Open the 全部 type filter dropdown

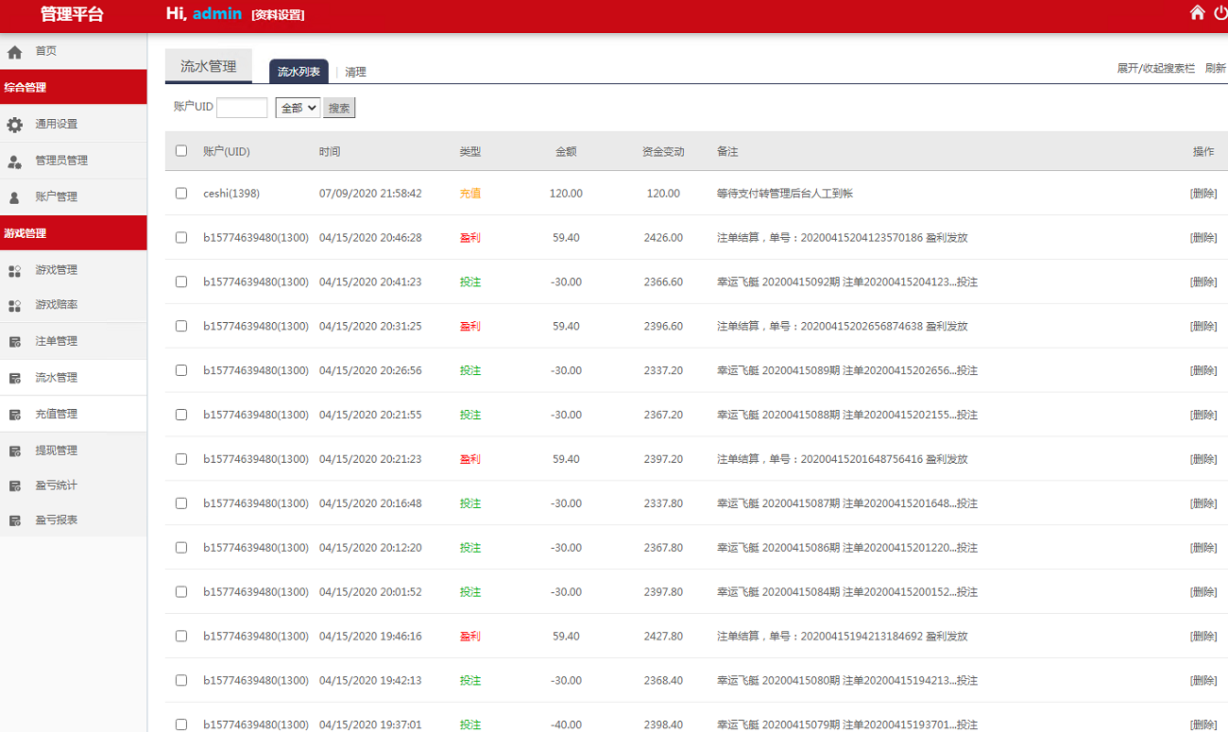coord(298,108)
